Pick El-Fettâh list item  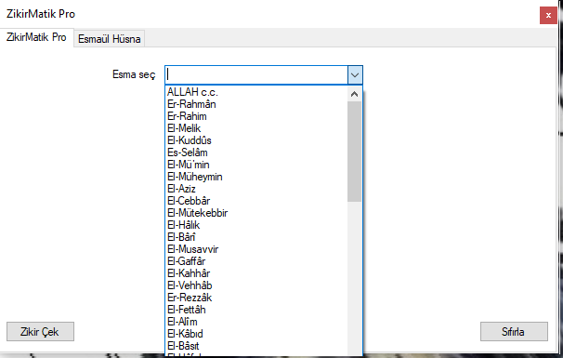point(256,310)
